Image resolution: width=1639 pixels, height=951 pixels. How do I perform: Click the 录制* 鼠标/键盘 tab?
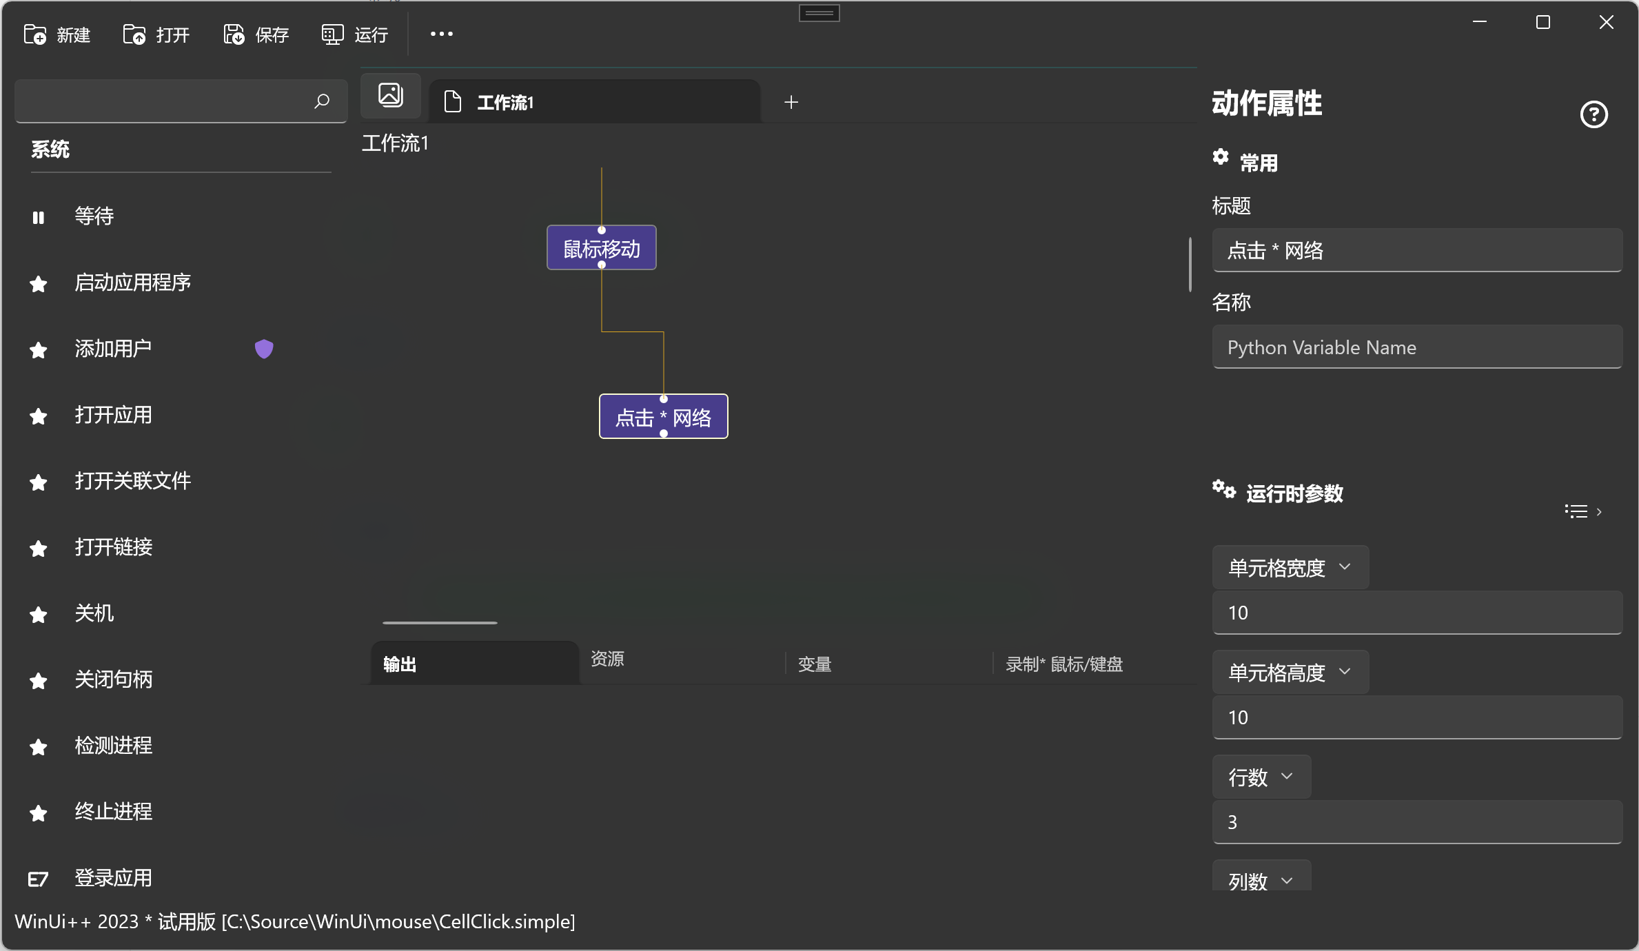[x=1064, y=664]
